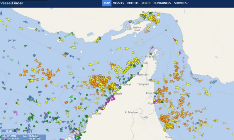Go to the PHOTOS section

click(133, 3)
